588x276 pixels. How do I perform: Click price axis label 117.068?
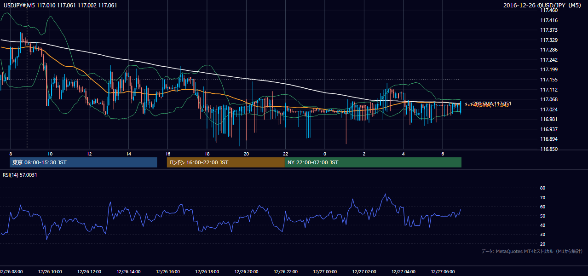549,99
